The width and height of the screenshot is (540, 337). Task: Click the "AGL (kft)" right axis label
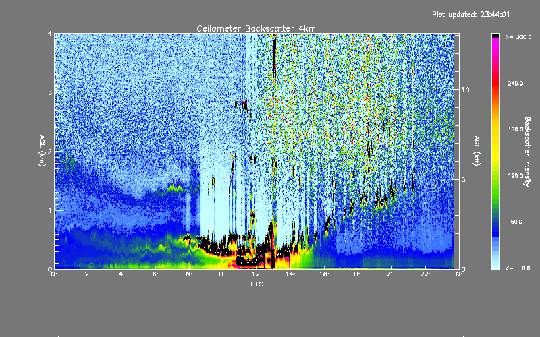coord(477,151)
